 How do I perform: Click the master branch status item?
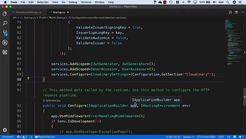[8, 137]
